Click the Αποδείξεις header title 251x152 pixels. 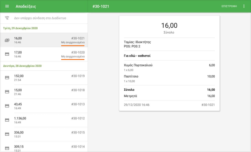tap(26, 6)
